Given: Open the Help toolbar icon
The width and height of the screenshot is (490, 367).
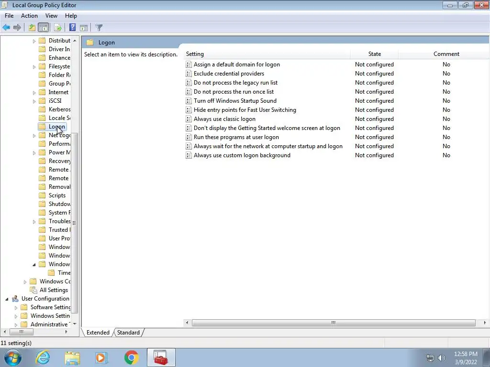Looking at the screenshot, I should pos(73,27).
